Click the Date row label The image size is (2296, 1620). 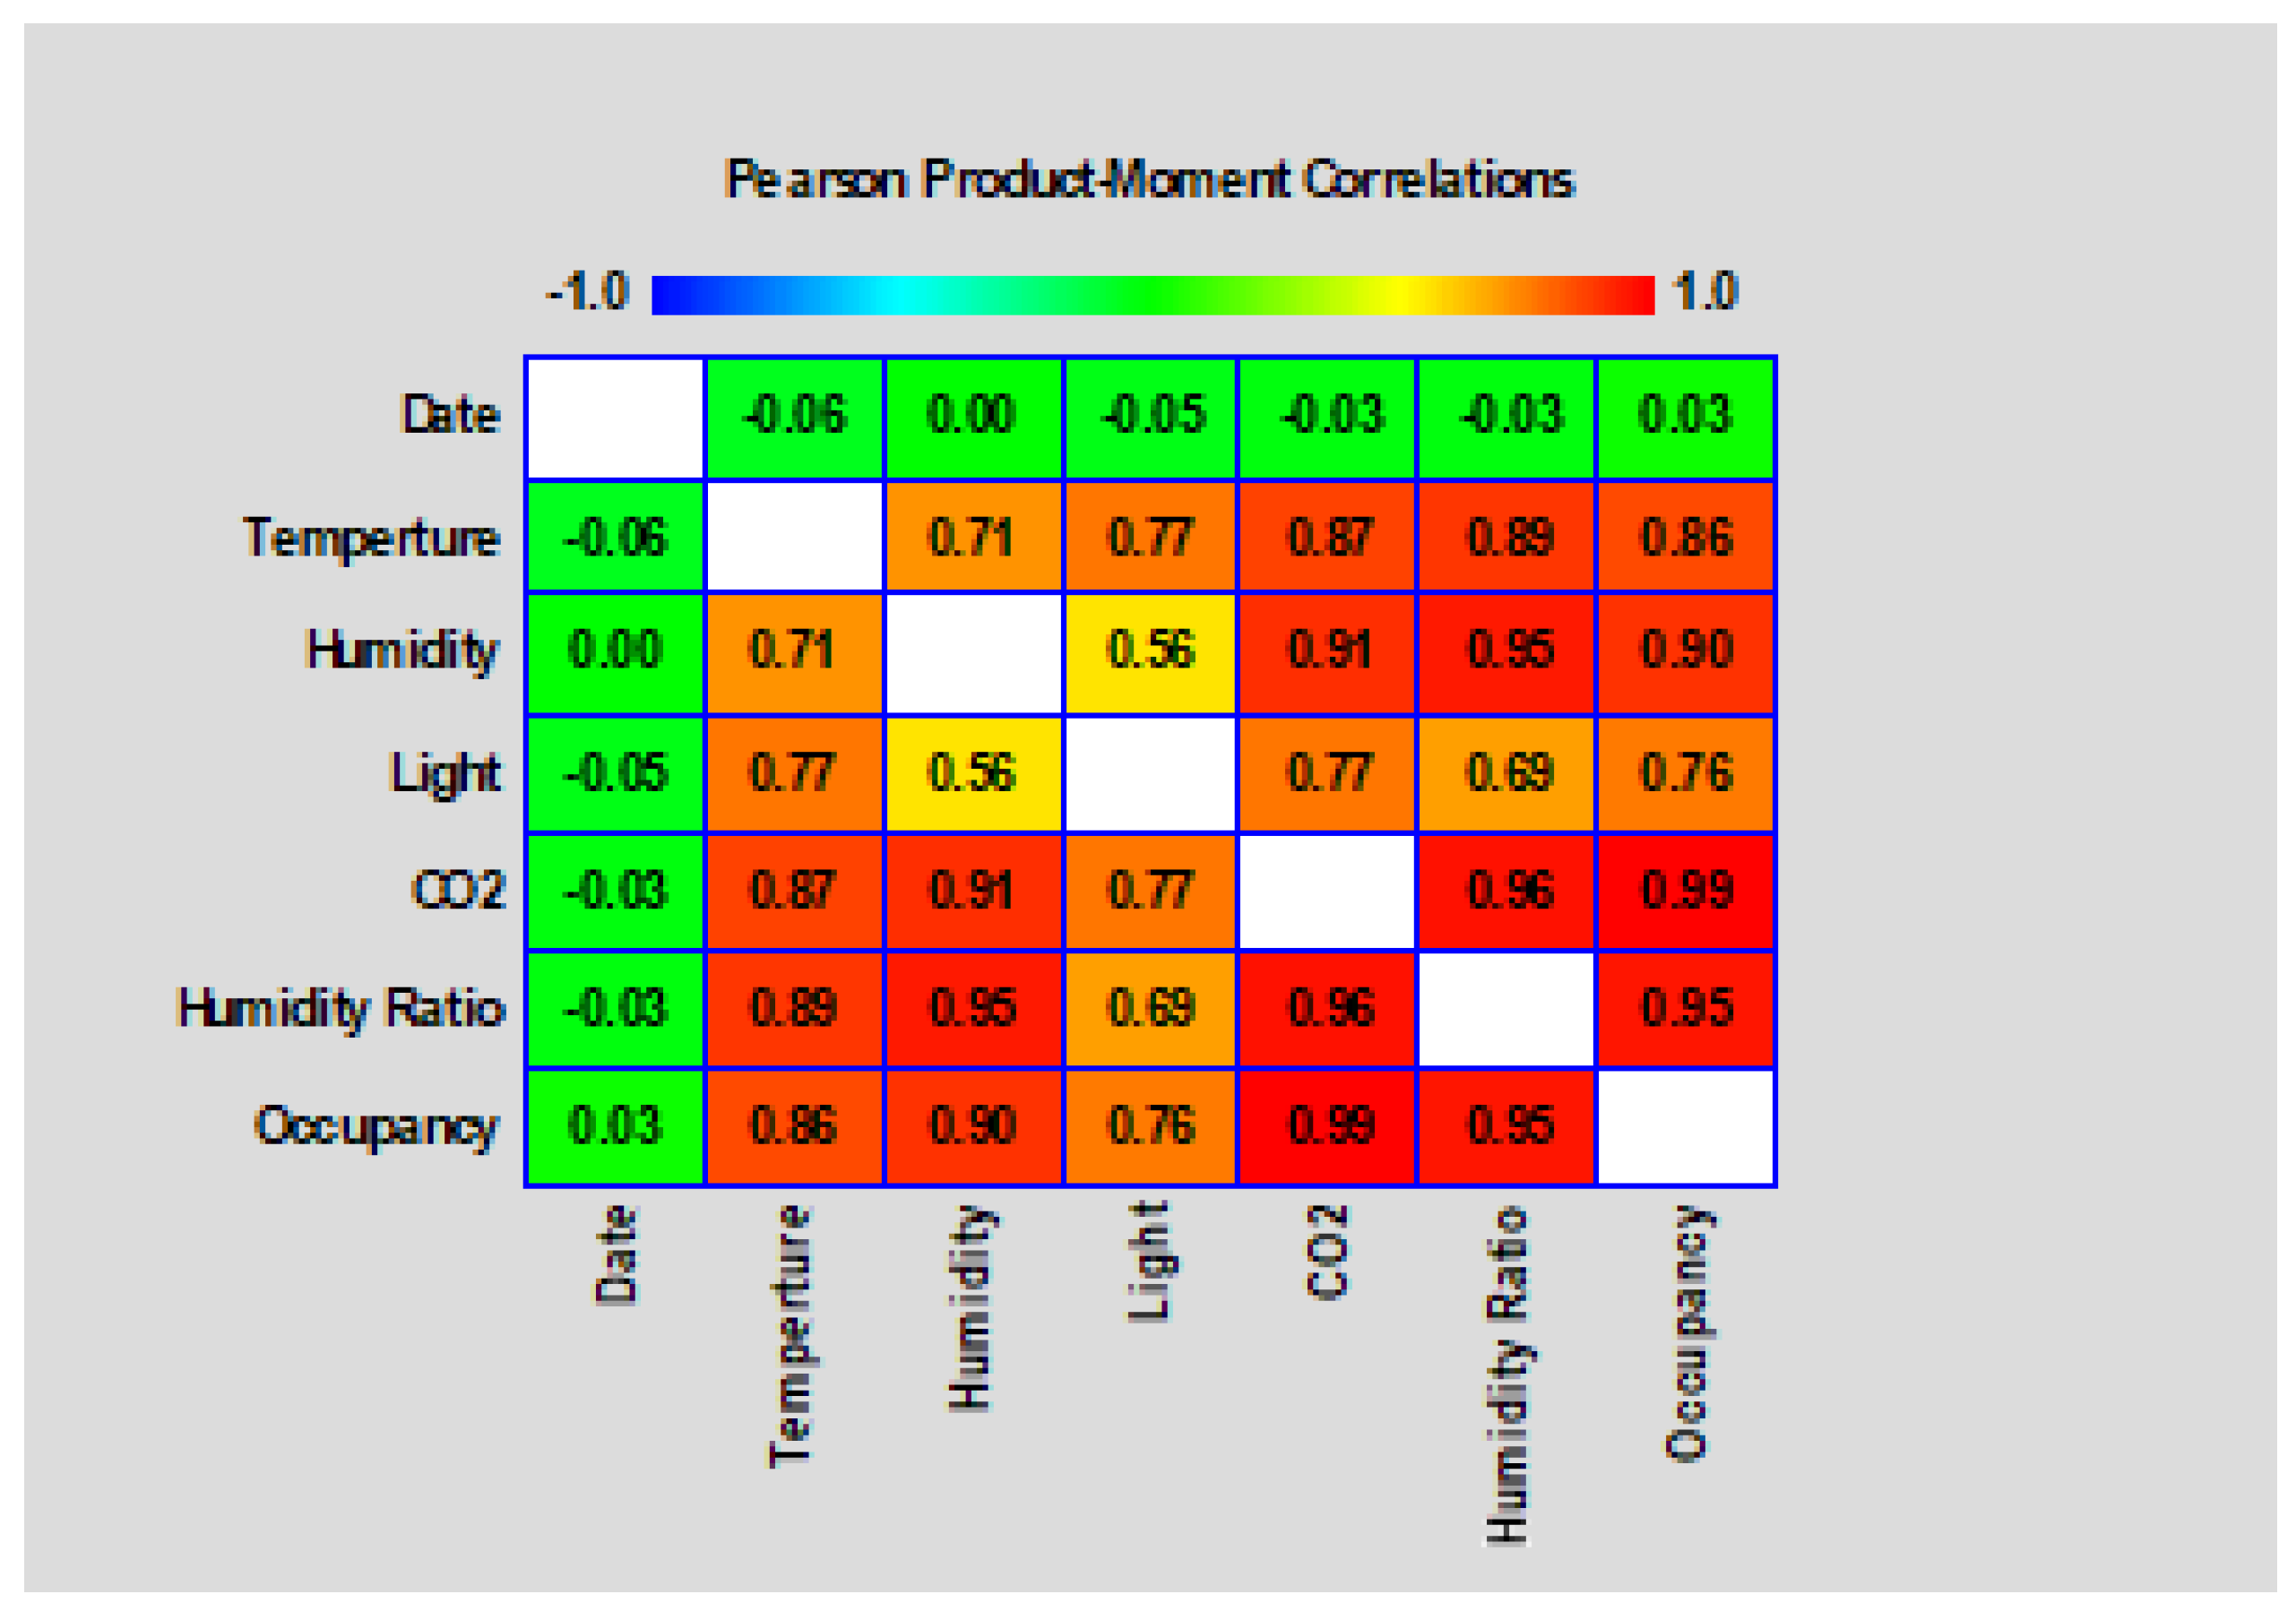click(450, 415)
